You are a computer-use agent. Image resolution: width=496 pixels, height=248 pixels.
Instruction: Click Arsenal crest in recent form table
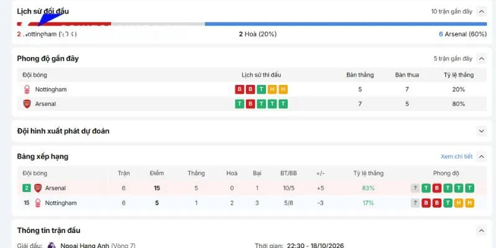[27, 104]
